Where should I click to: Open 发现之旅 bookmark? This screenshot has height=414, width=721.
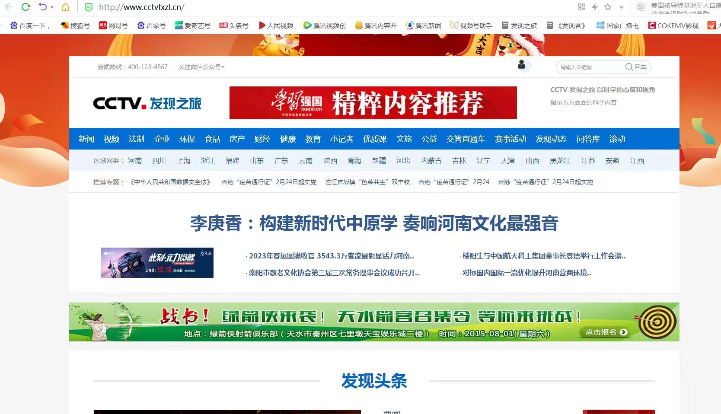click(519, 25)
